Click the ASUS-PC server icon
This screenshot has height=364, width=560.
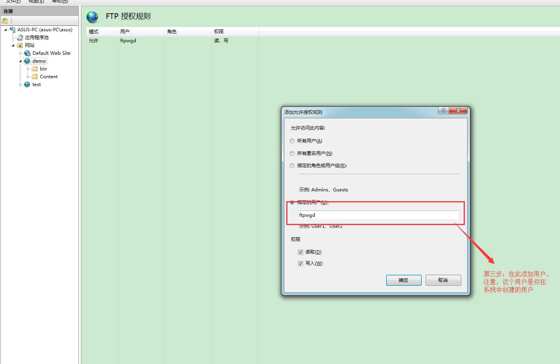(13, 30)
